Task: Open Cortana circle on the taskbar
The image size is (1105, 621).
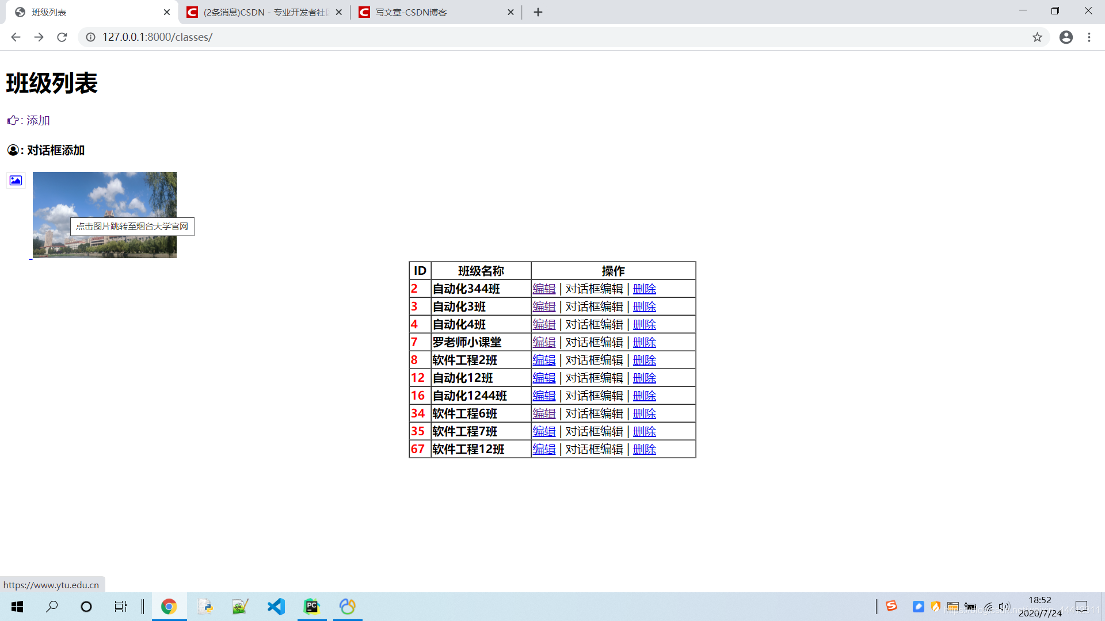Action: click(x=86, y=607)
